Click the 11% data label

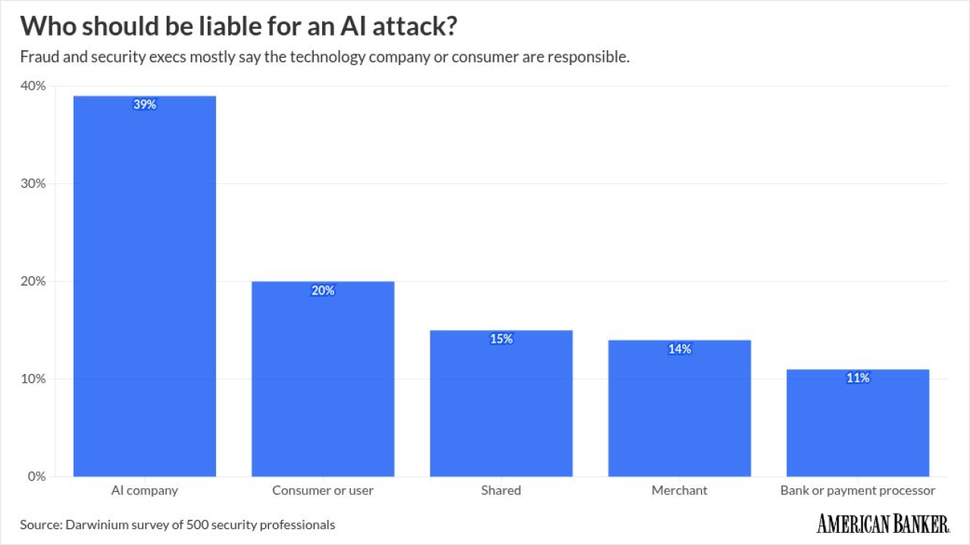point(858,378)
